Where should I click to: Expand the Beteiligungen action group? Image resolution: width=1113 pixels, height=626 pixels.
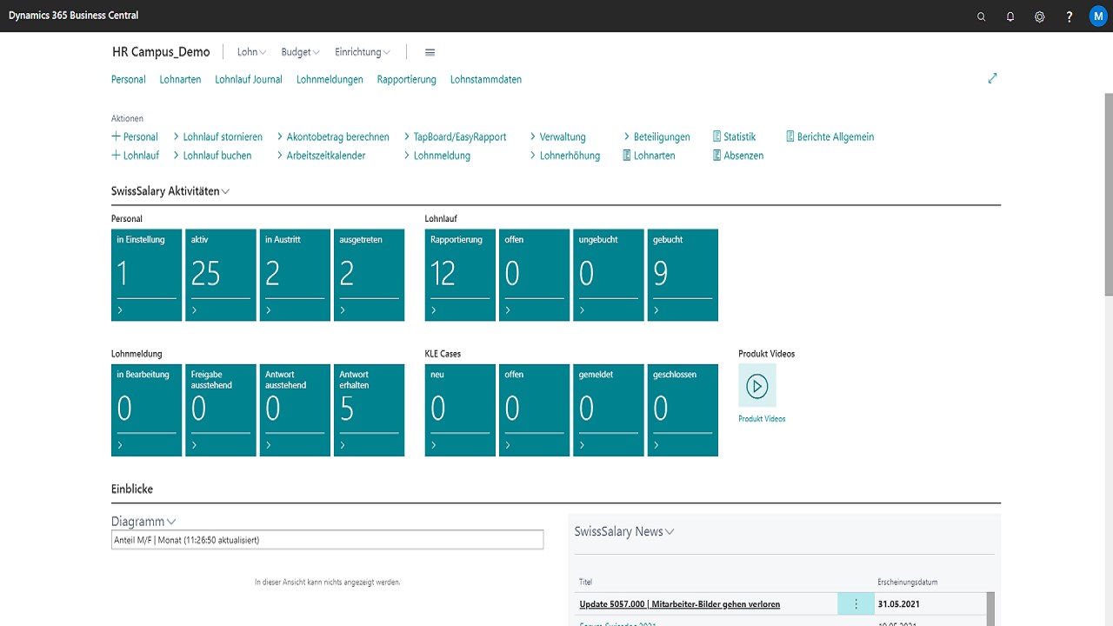pyautogui.click(x=656, y=137)
